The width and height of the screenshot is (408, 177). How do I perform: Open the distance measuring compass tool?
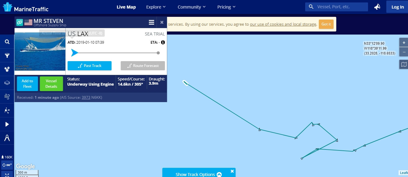(7, 138)
